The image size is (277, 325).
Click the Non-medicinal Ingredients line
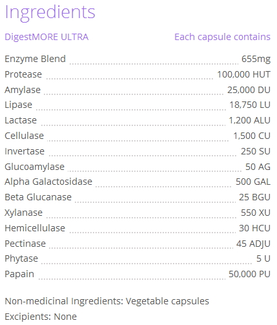coord(107,301)
